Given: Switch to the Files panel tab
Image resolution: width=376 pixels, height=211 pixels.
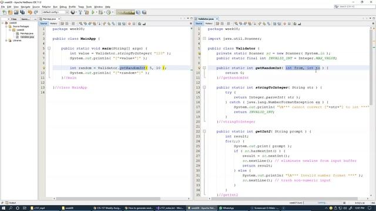Looking at the screenshot, I should tap(14, 19).
